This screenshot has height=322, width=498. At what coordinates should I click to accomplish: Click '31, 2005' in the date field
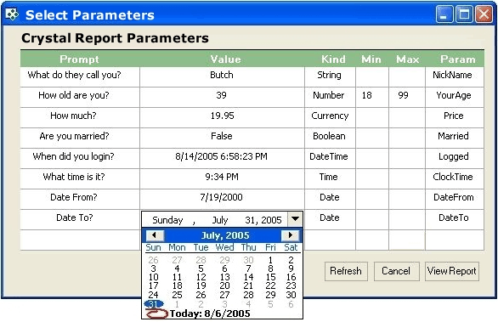263,220
